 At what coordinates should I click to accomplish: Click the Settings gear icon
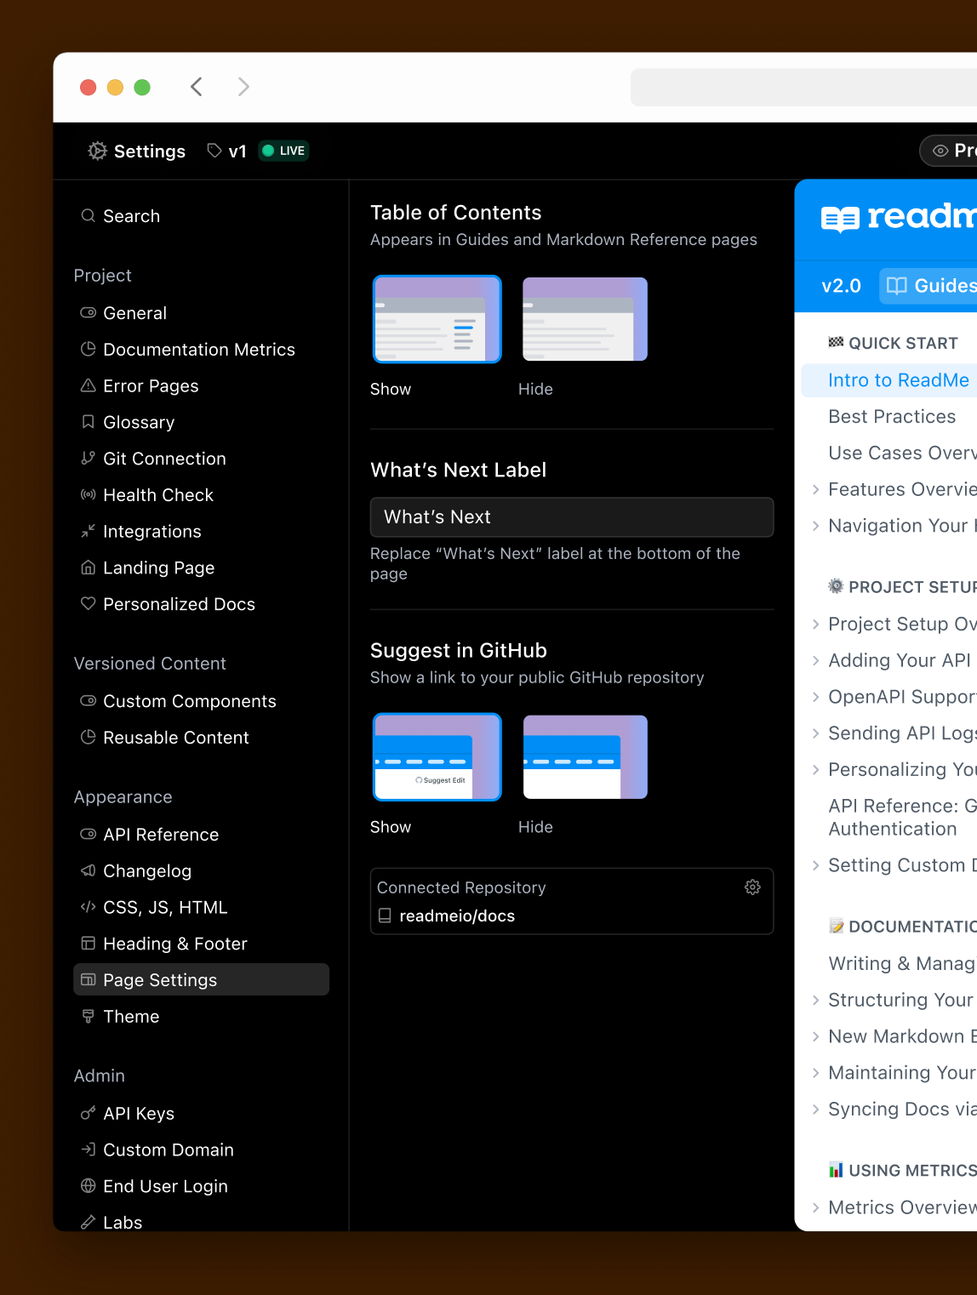(98, 151)
